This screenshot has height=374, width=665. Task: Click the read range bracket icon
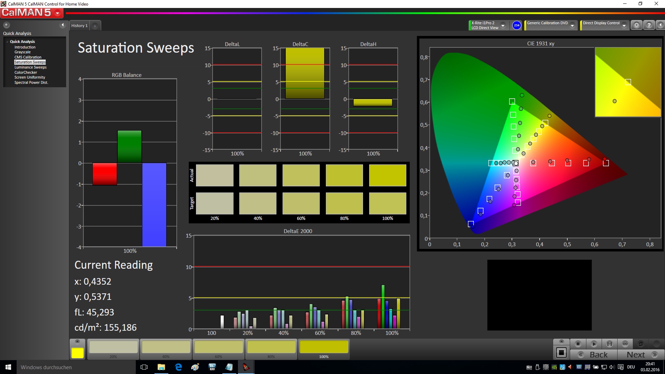pyautogui.click(x=610, y=344)
